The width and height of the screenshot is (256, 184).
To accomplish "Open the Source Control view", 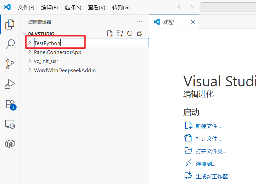I will 10,64.
